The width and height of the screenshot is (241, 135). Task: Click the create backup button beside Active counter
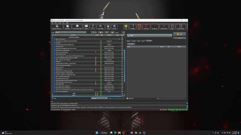point(112,32)
